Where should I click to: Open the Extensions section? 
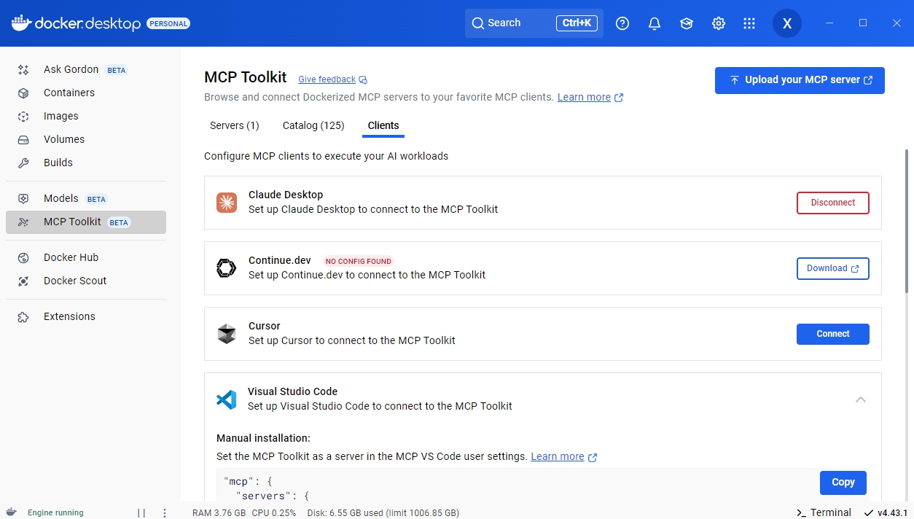point(85,316)
